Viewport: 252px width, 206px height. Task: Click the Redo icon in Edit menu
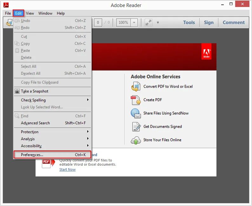(17, 28)
